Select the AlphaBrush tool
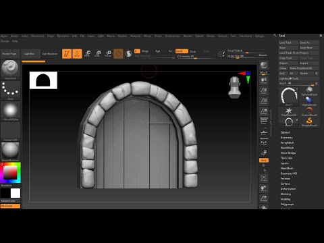Screen dimensions: 324x243 pos(309,101)
